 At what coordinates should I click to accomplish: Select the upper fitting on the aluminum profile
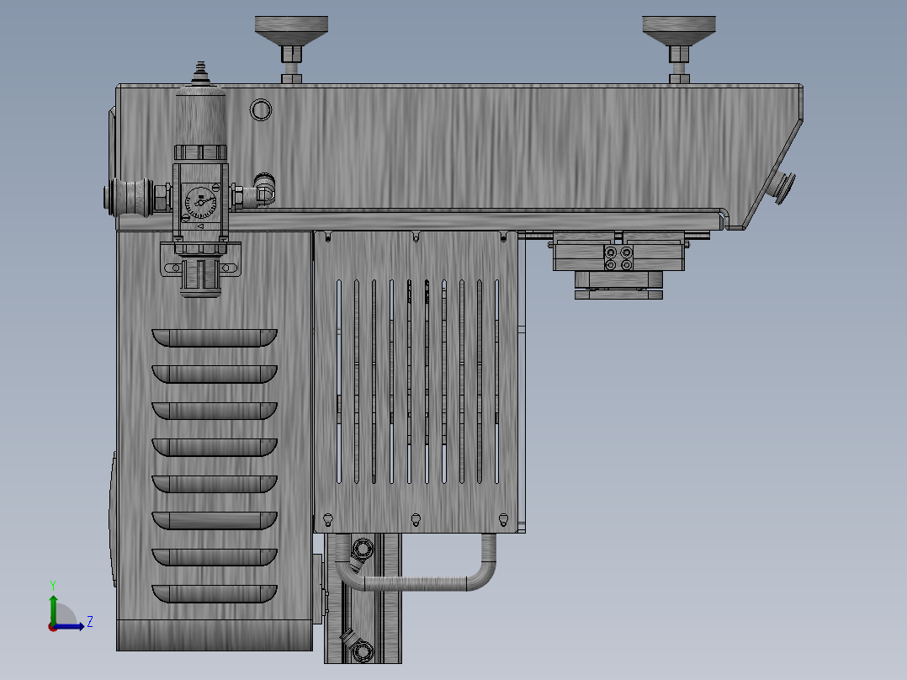pos(362,550)
